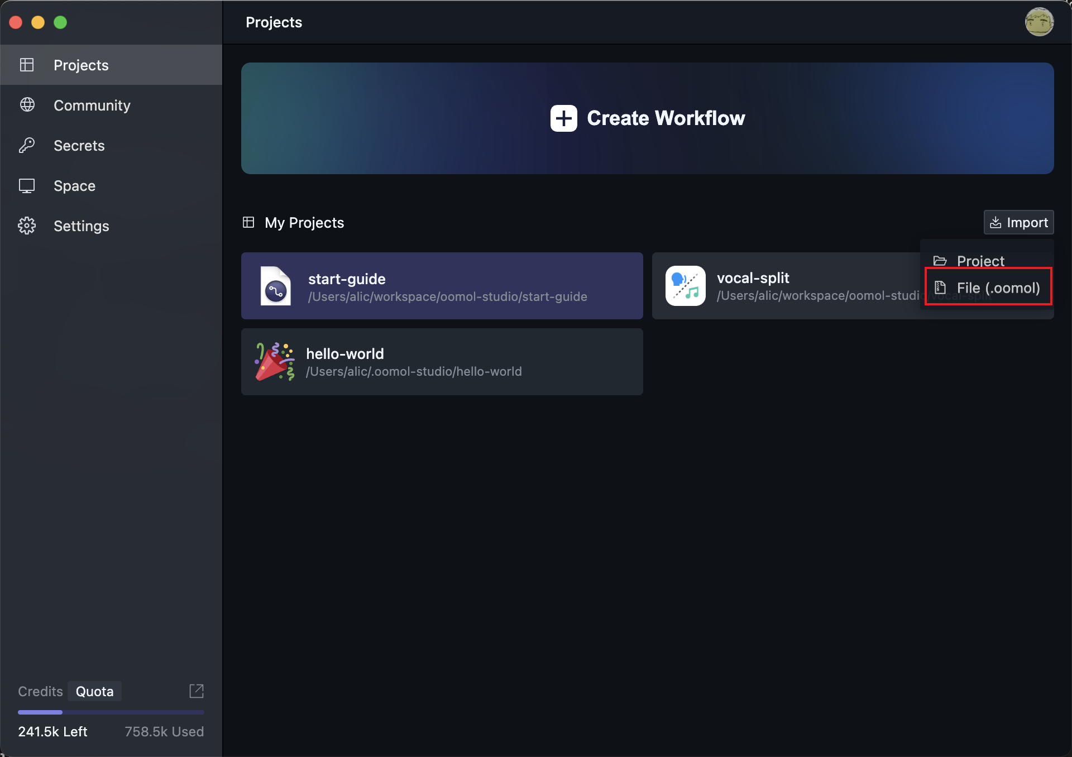
Task: Switch to the Credits tab
Action: point(40,691)
